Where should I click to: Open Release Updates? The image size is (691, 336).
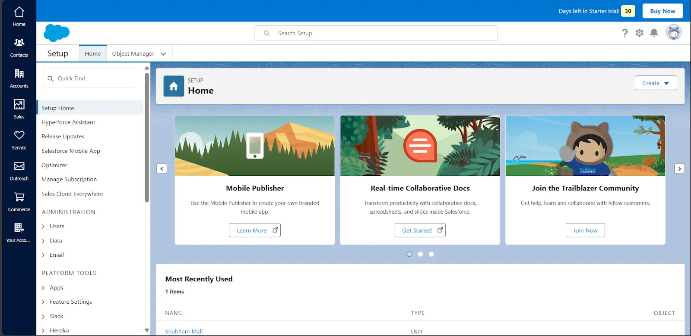63,137
